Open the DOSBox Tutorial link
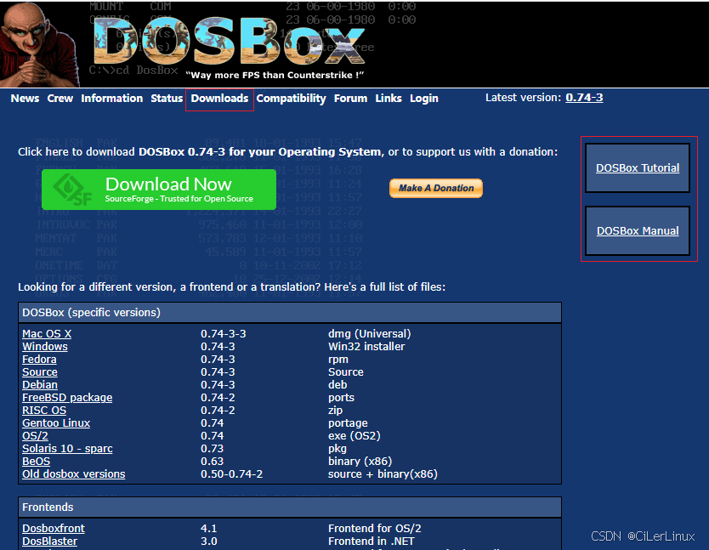This screenshot has width=709, height=550. tap(638, 167)
